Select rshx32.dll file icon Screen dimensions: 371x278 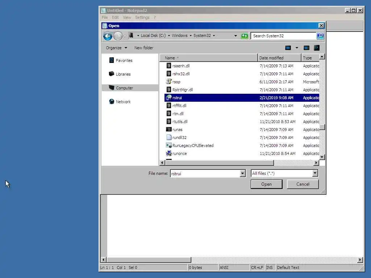(x=169, y=74)
